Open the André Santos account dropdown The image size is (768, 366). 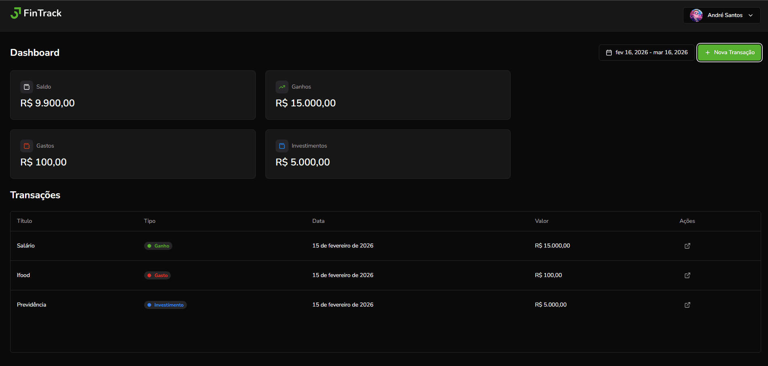pyautogui.click(x=721, y=15)
